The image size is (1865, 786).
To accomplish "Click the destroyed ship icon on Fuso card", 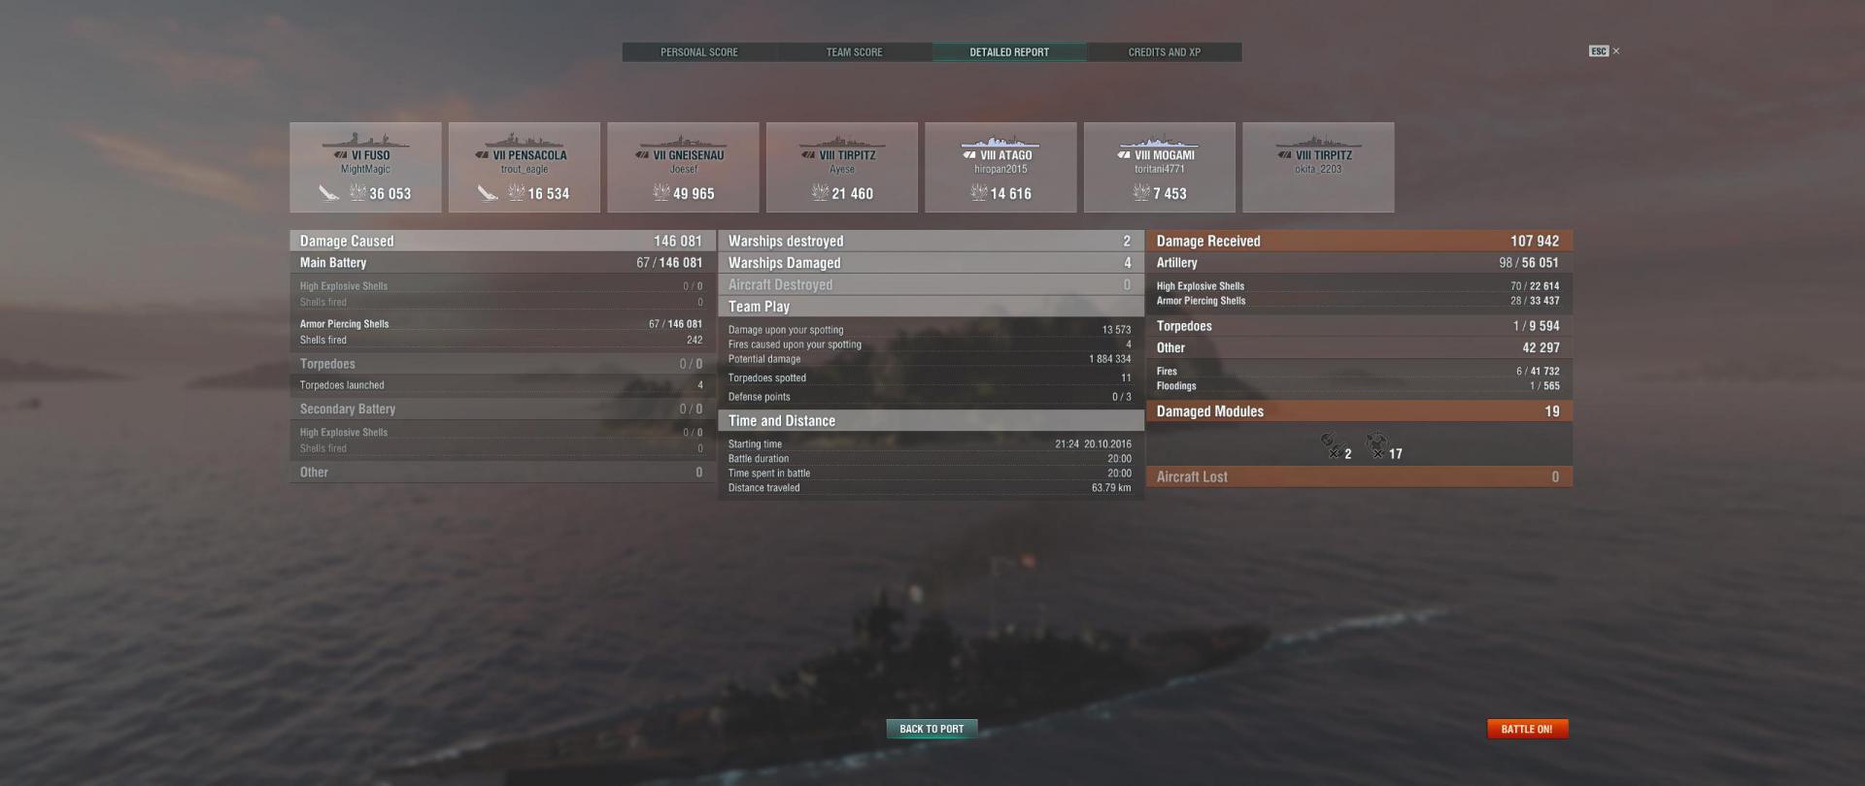I will click(329, 193).
